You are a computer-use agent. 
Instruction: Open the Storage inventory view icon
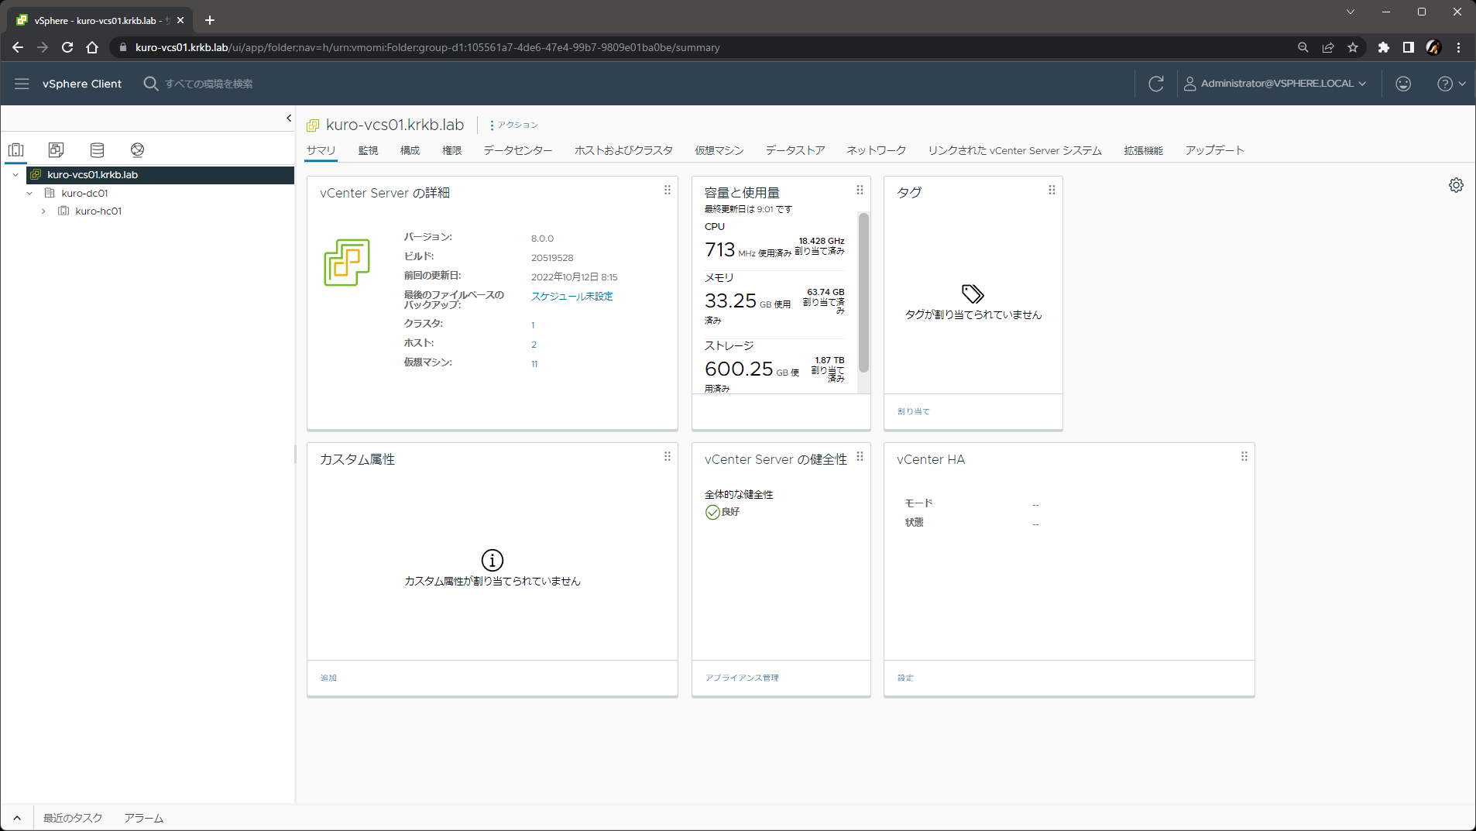point(97,149)
